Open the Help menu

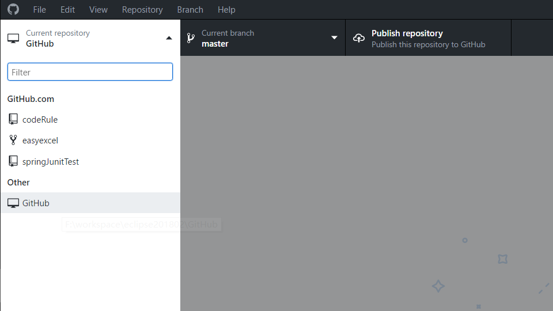point(226,10)
